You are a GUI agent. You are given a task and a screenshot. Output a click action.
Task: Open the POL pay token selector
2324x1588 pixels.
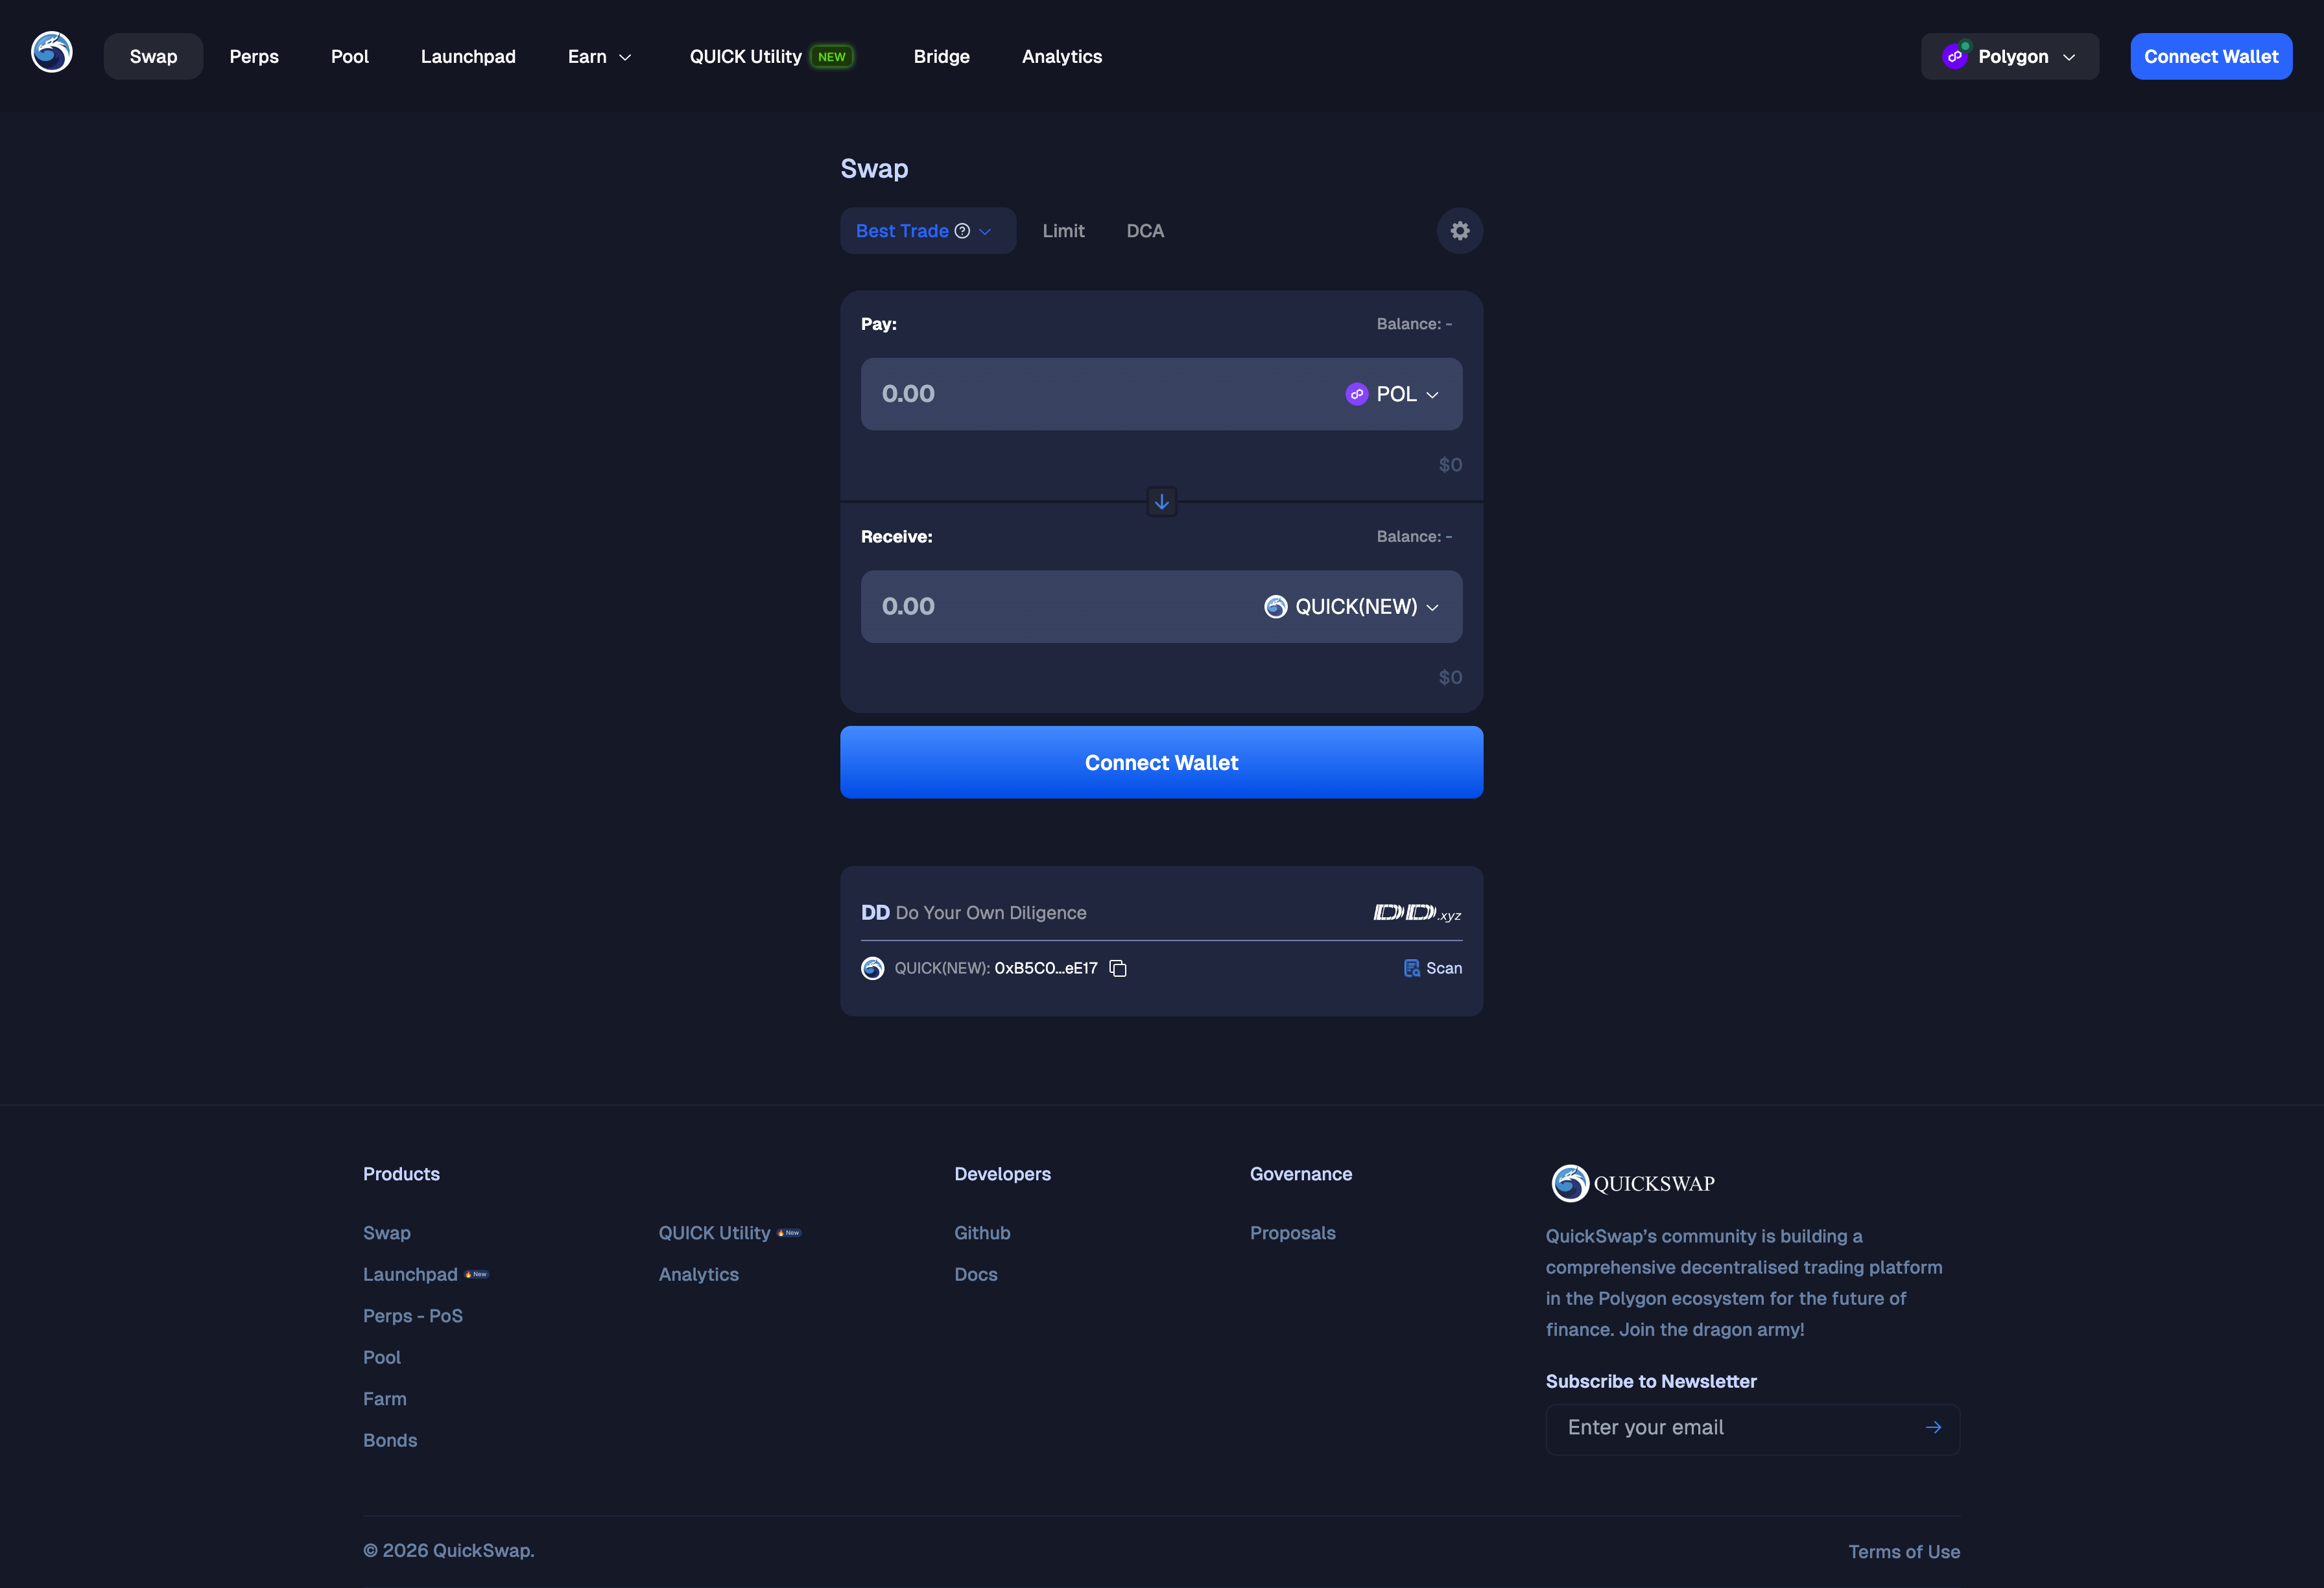click(1392, 393)
